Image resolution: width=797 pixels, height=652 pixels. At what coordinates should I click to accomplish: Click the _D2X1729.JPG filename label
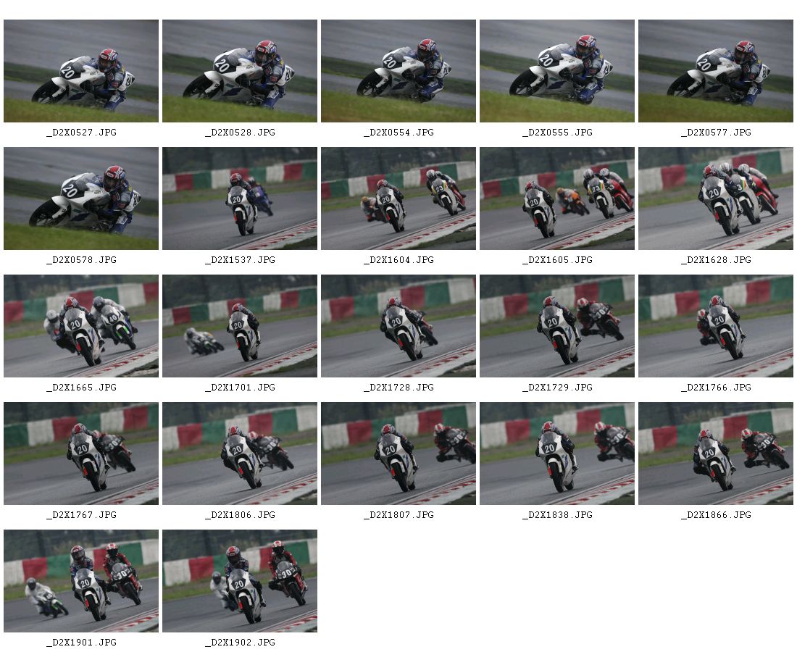[557, 388]
